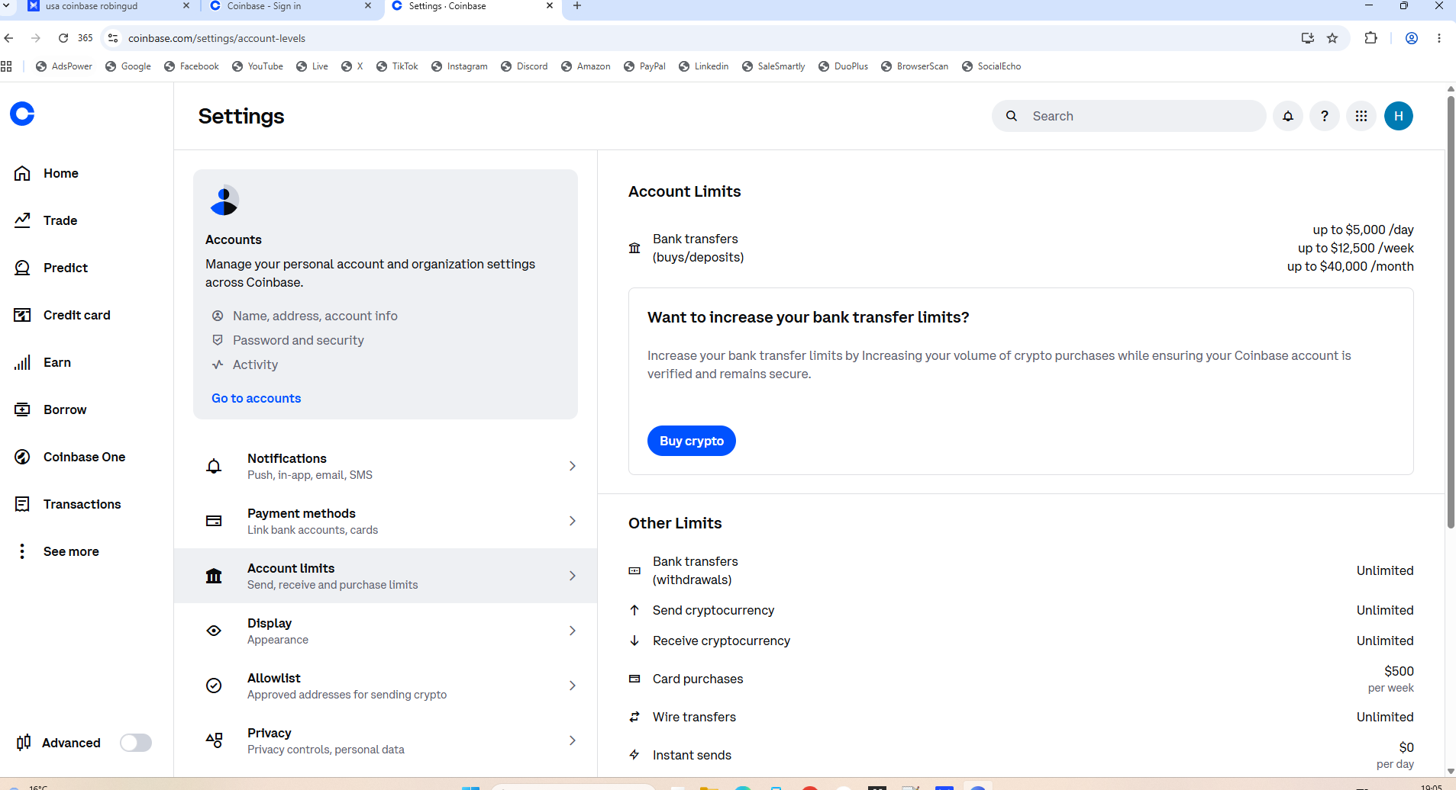The image size is (1456, 790).
Task: Click the notifications bell icon in header
Action: coord(1288,116)
